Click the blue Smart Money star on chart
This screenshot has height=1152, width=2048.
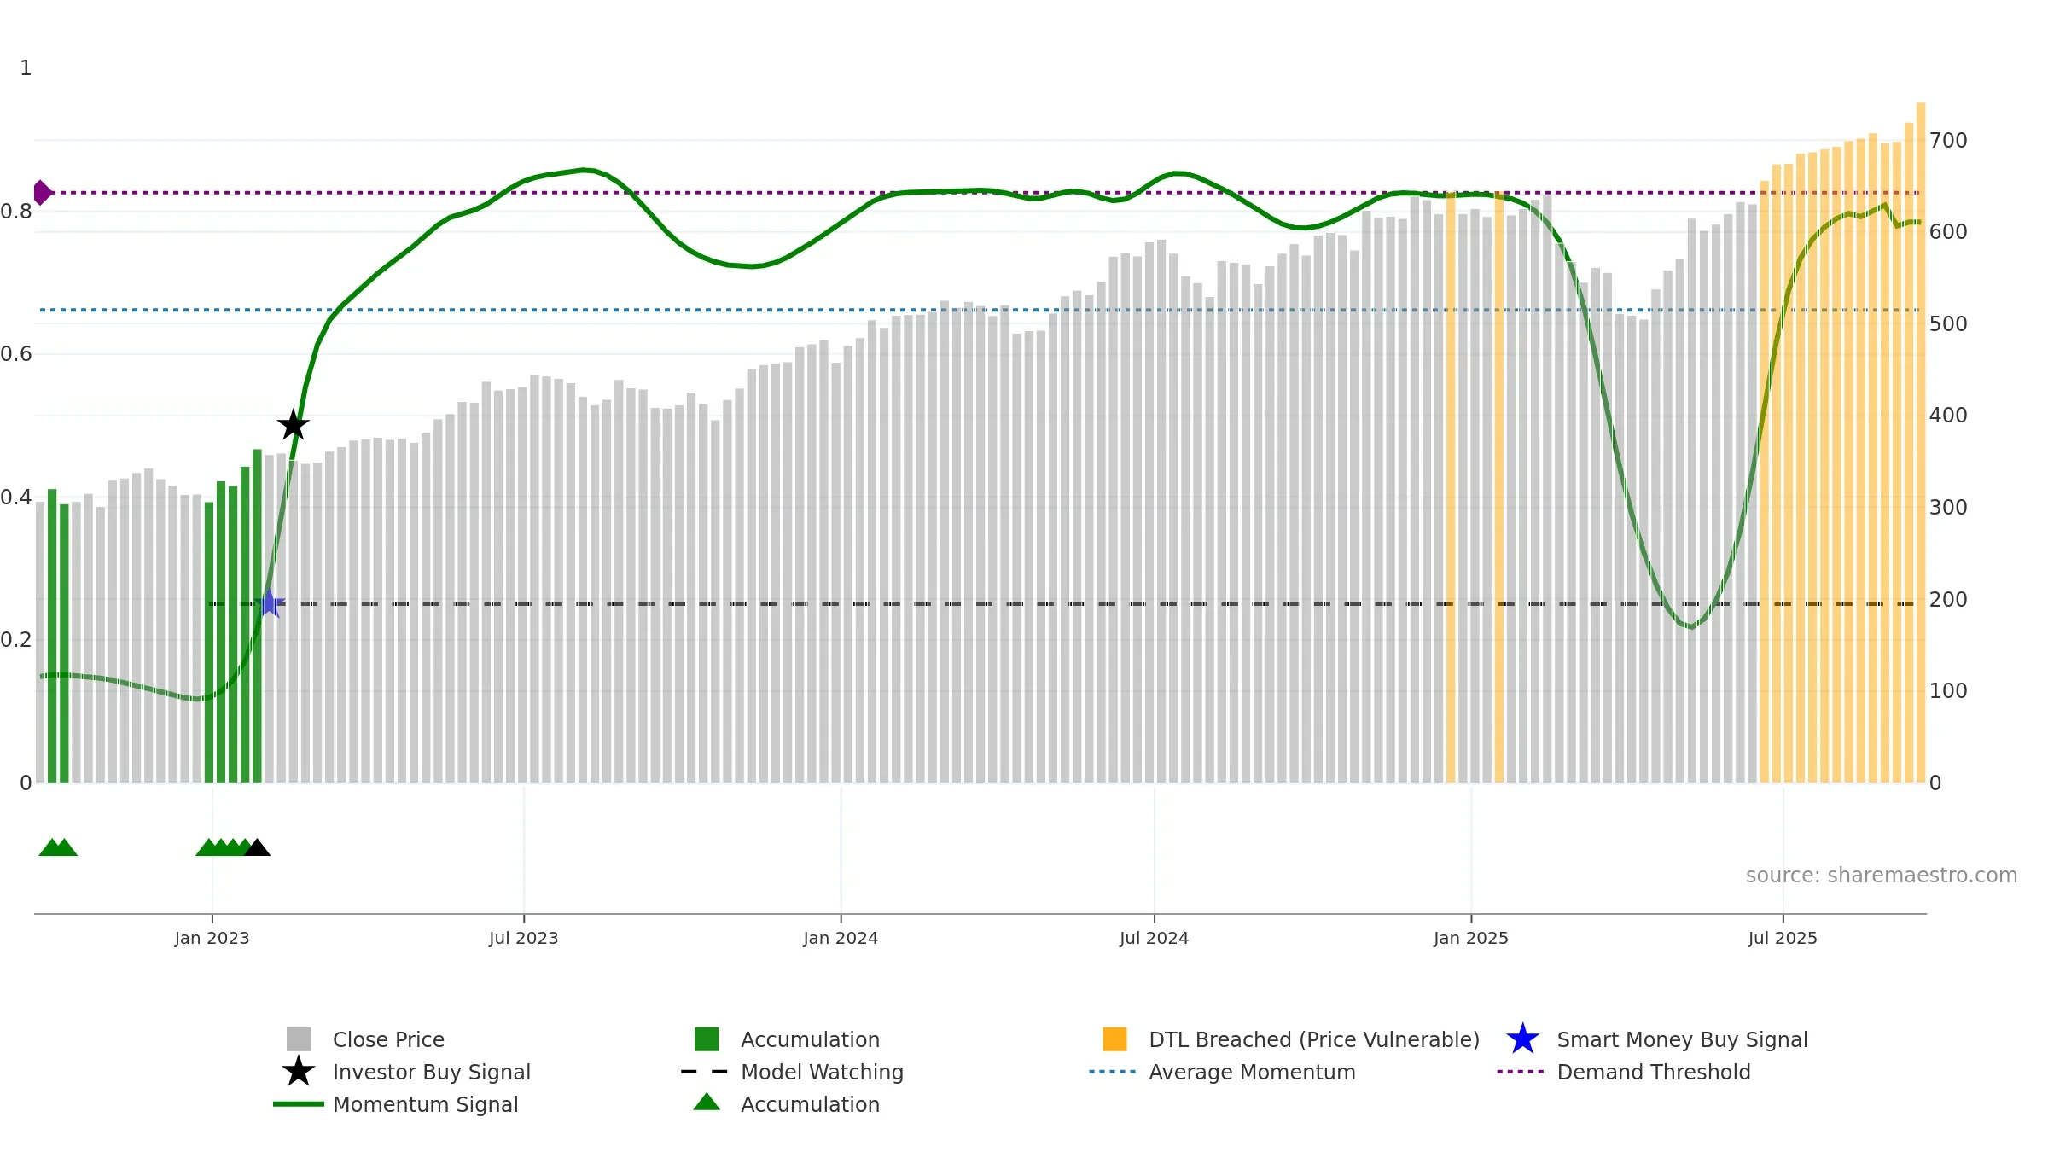pos(269,603)
